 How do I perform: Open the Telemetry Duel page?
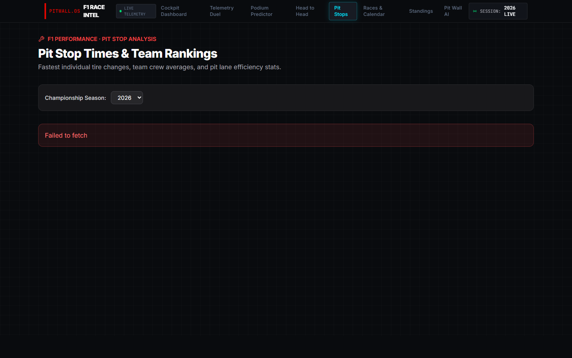(222, 11)
